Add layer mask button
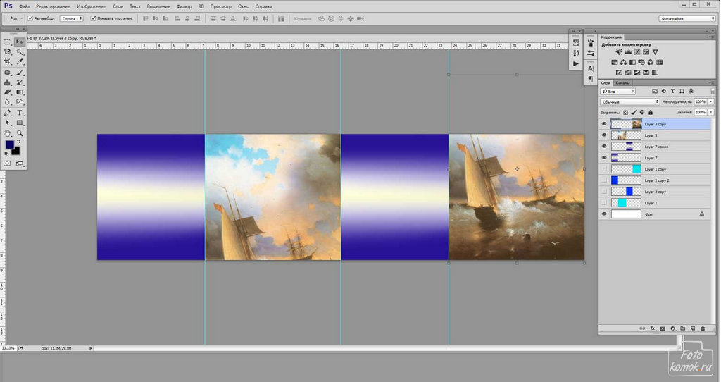Screen dimensions: 721x382 coord(663,328)
